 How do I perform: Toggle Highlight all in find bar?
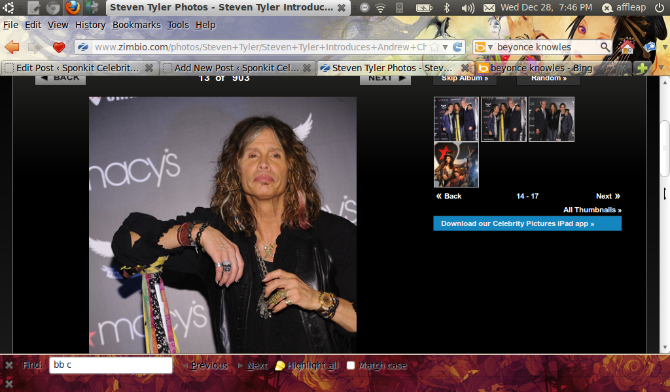coord(307,366)
